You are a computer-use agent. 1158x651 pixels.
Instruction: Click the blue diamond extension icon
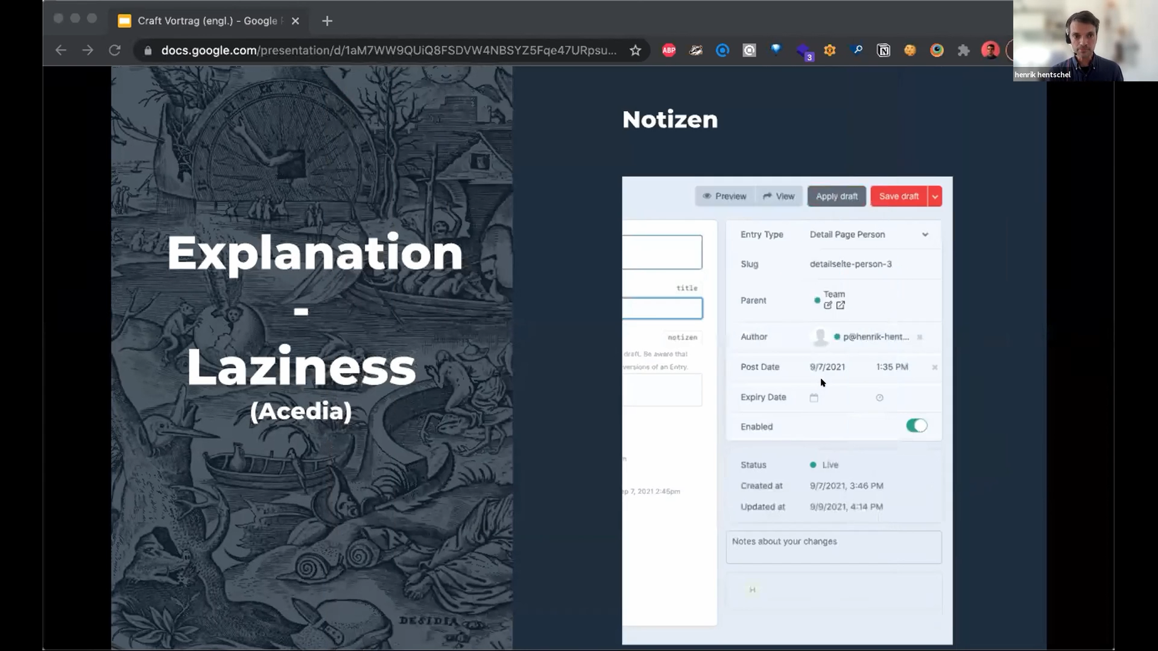[776, 49]
